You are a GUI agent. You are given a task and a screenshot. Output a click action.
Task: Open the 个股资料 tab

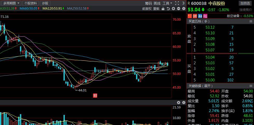coord(31,3)
